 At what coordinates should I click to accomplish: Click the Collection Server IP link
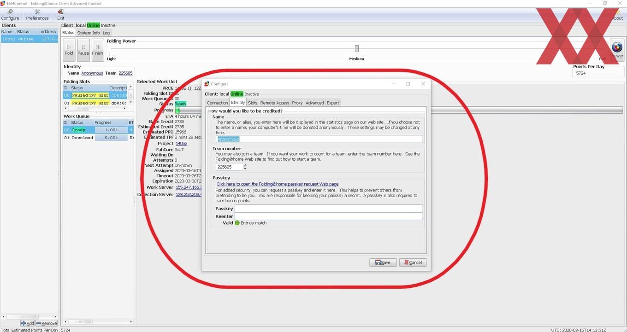tap(189, 194)
